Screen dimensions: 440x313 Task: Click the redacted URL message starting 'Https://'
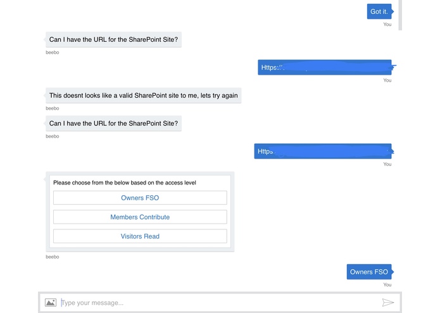coord(325,67)
